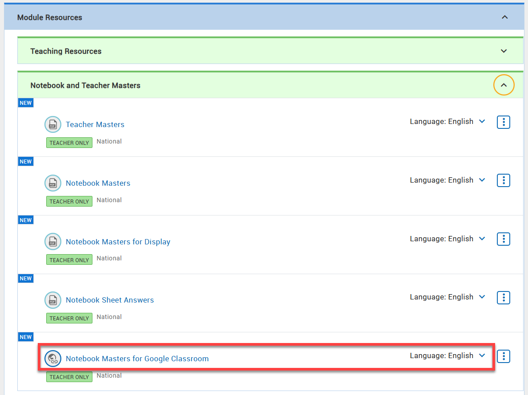528x395 pixels.
Task: Collapse the Notebook and Teacher Masters section
Action: click(x=504, y=85)
